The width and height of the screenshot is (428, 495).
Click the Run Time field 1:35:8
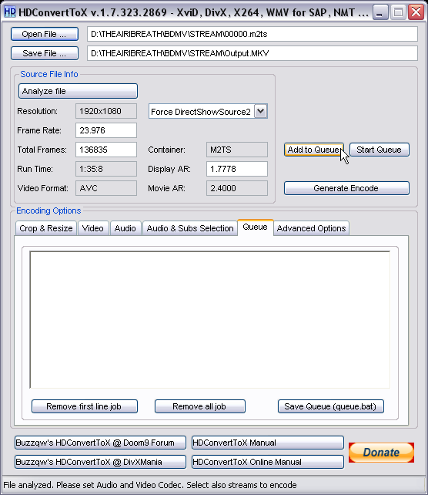click(106, 169)
